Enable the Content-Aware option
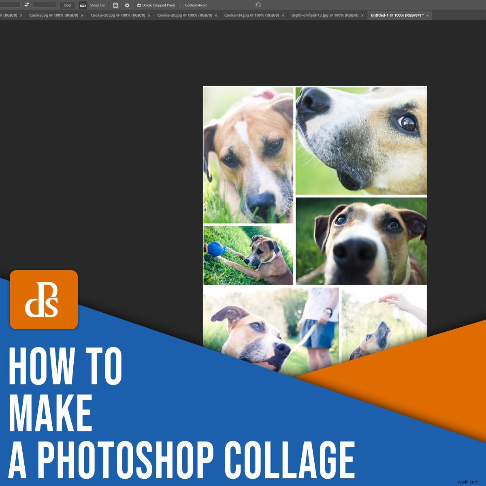The image size is (486, 486). (x=182, y=5)
